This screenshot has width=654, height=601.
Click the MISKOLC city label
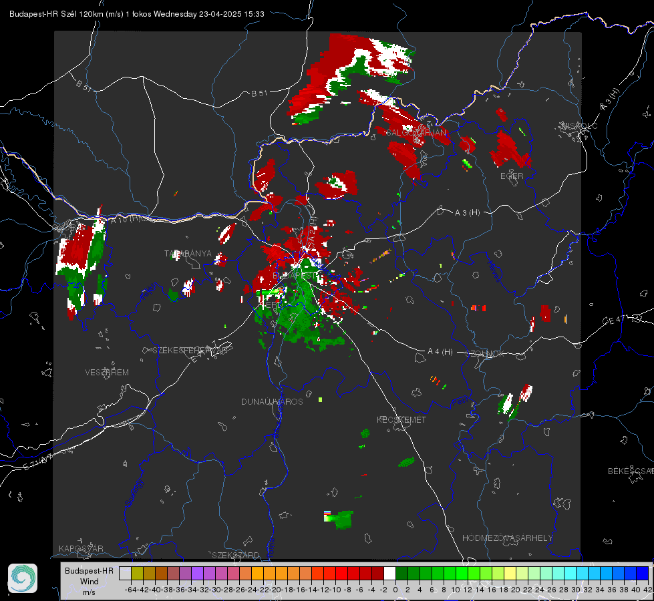coord(579,126)
